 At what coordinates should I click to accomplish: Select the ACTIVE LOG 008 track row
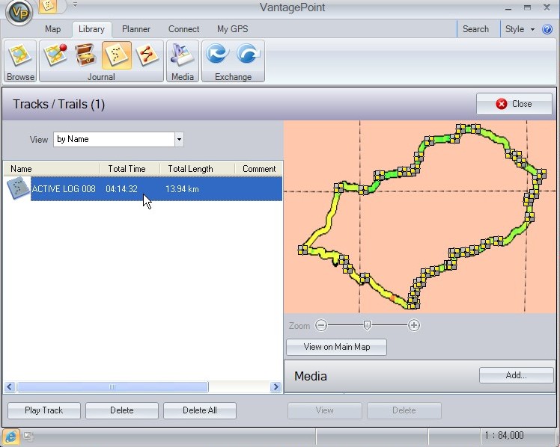coord(143,189)
